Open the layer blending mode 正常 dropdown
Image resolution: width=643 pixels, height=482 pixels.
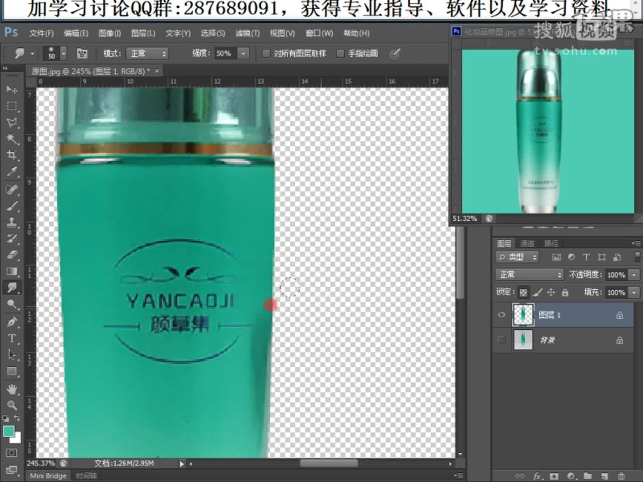[529, 274]
